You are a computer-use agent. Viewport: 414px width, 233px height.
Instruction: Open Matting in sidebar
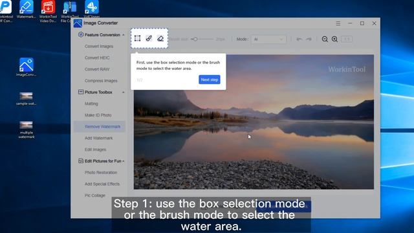91,104
